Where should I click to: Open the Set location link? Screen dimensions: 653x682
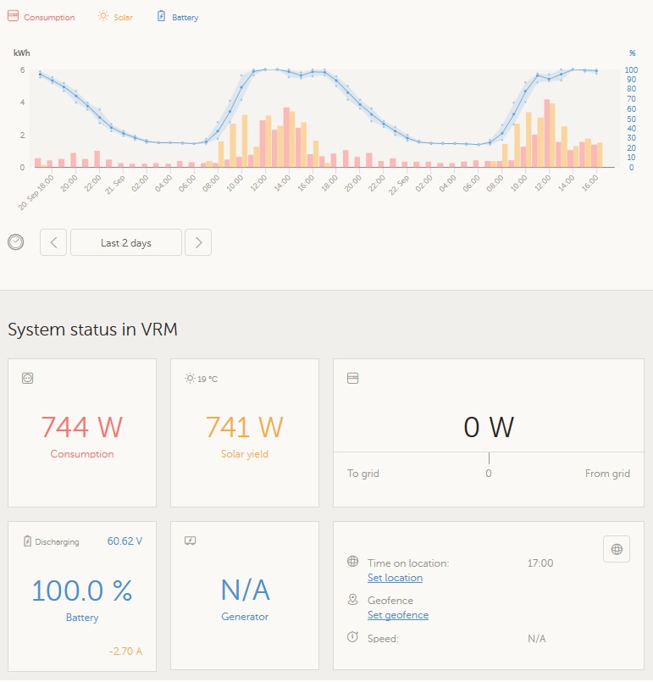point(395,578)
